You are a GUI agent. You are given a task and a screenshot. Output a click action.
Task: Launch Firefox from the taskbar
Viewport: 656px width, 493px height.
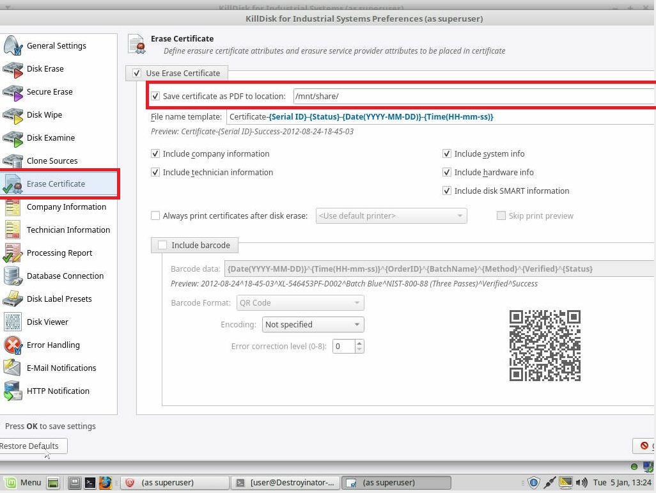[105, 483]
